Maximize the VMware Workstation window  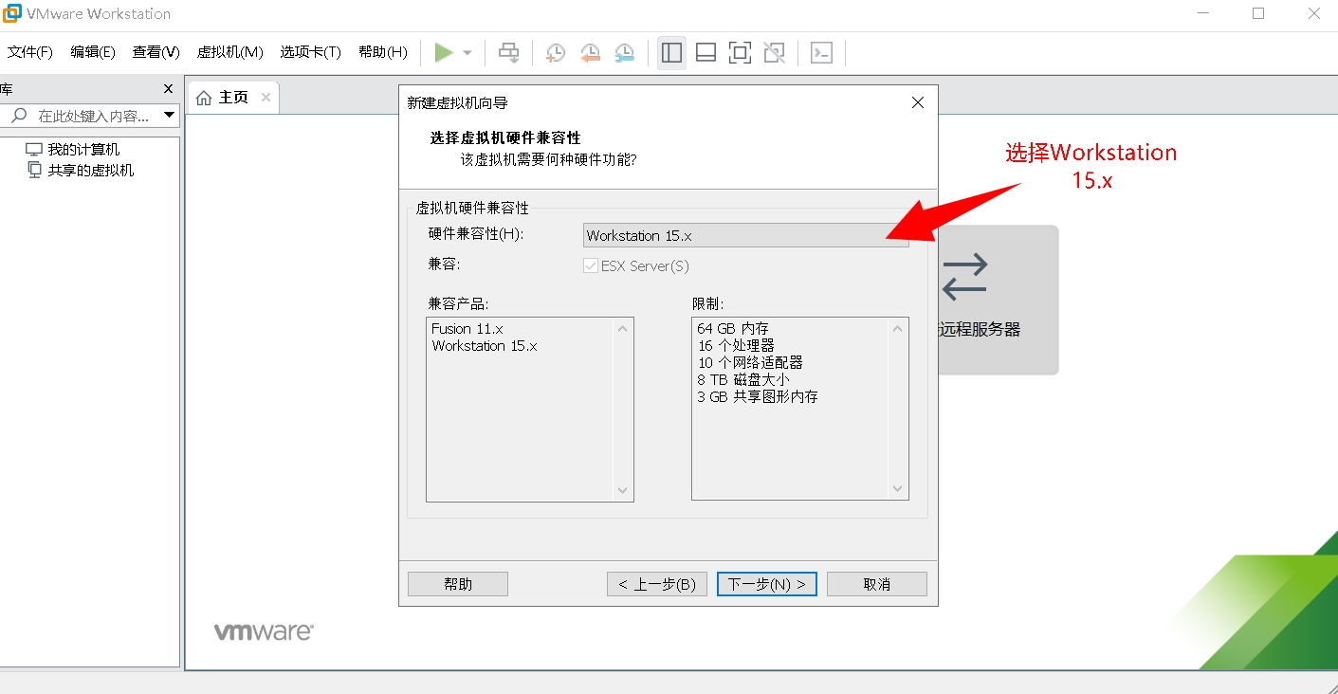(x=1258, y=13)
